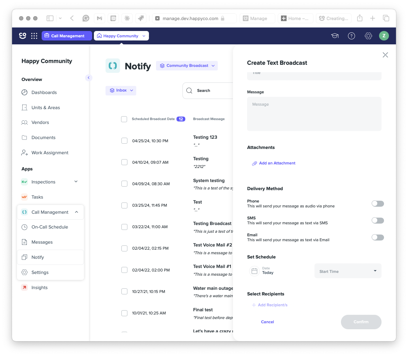Check the box for 04/25/24 broadcast row

(124, 141)
